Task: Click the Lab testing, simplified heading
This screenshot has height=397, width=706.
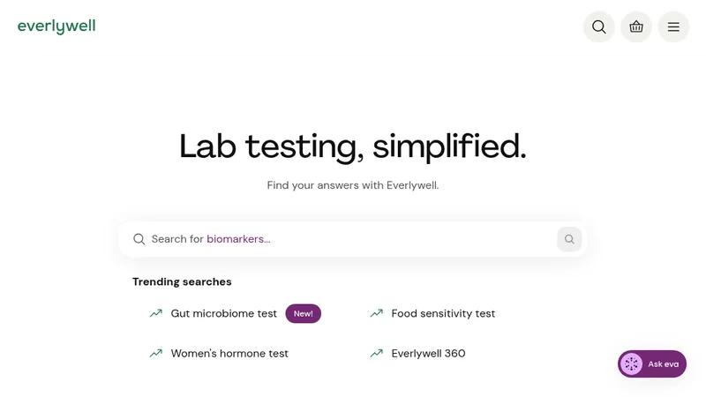Action: pyautogui.click(x=352, y=146)
